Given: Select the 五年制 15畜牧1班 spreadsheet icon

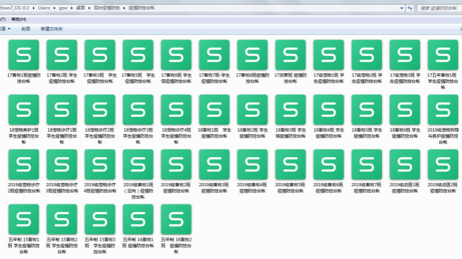Looking at the screenshot, I should pos(23,219).
